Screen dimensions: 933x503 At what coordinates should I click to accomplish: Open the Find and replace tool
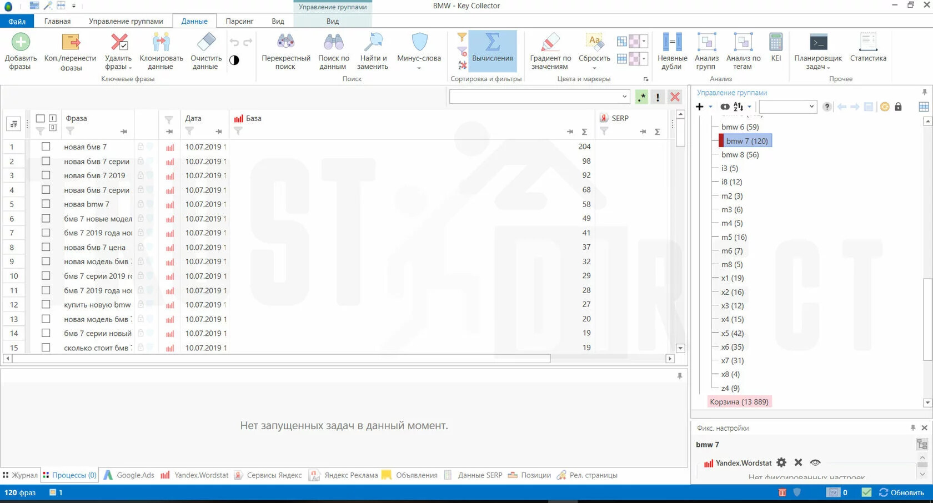point(372,51)
